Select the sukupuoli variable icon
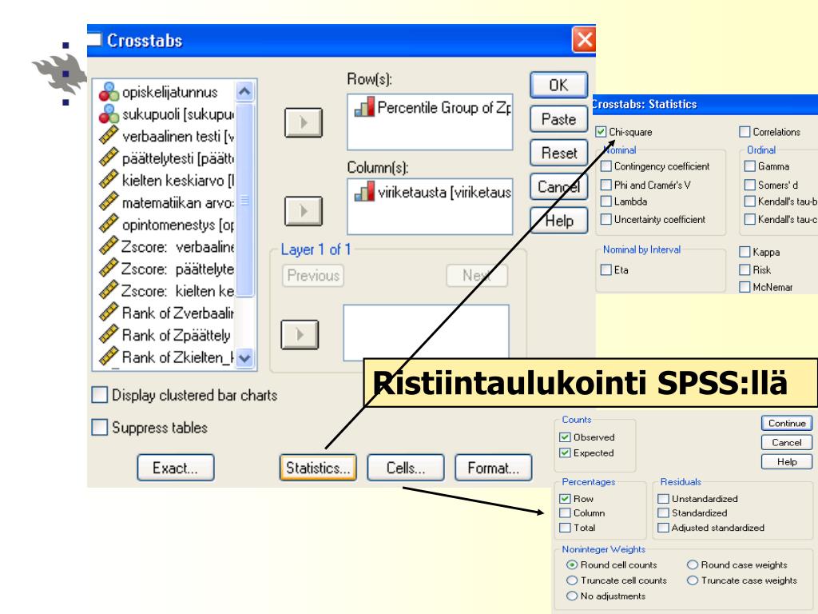 pyautogui.click(x=109, y=114)
